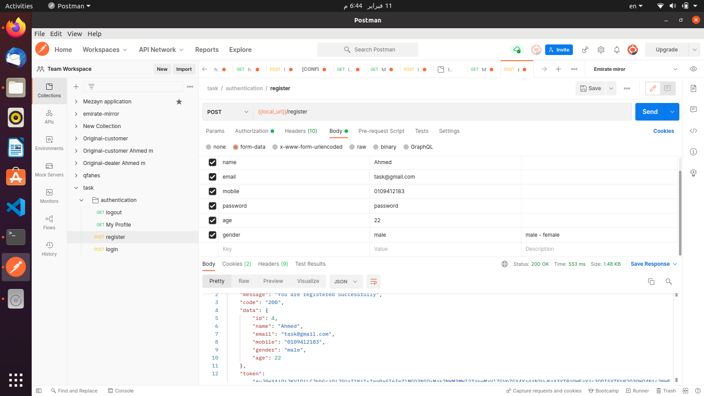
Task: Open tab options ellipsis menu
Action: (x=574, y=69)
